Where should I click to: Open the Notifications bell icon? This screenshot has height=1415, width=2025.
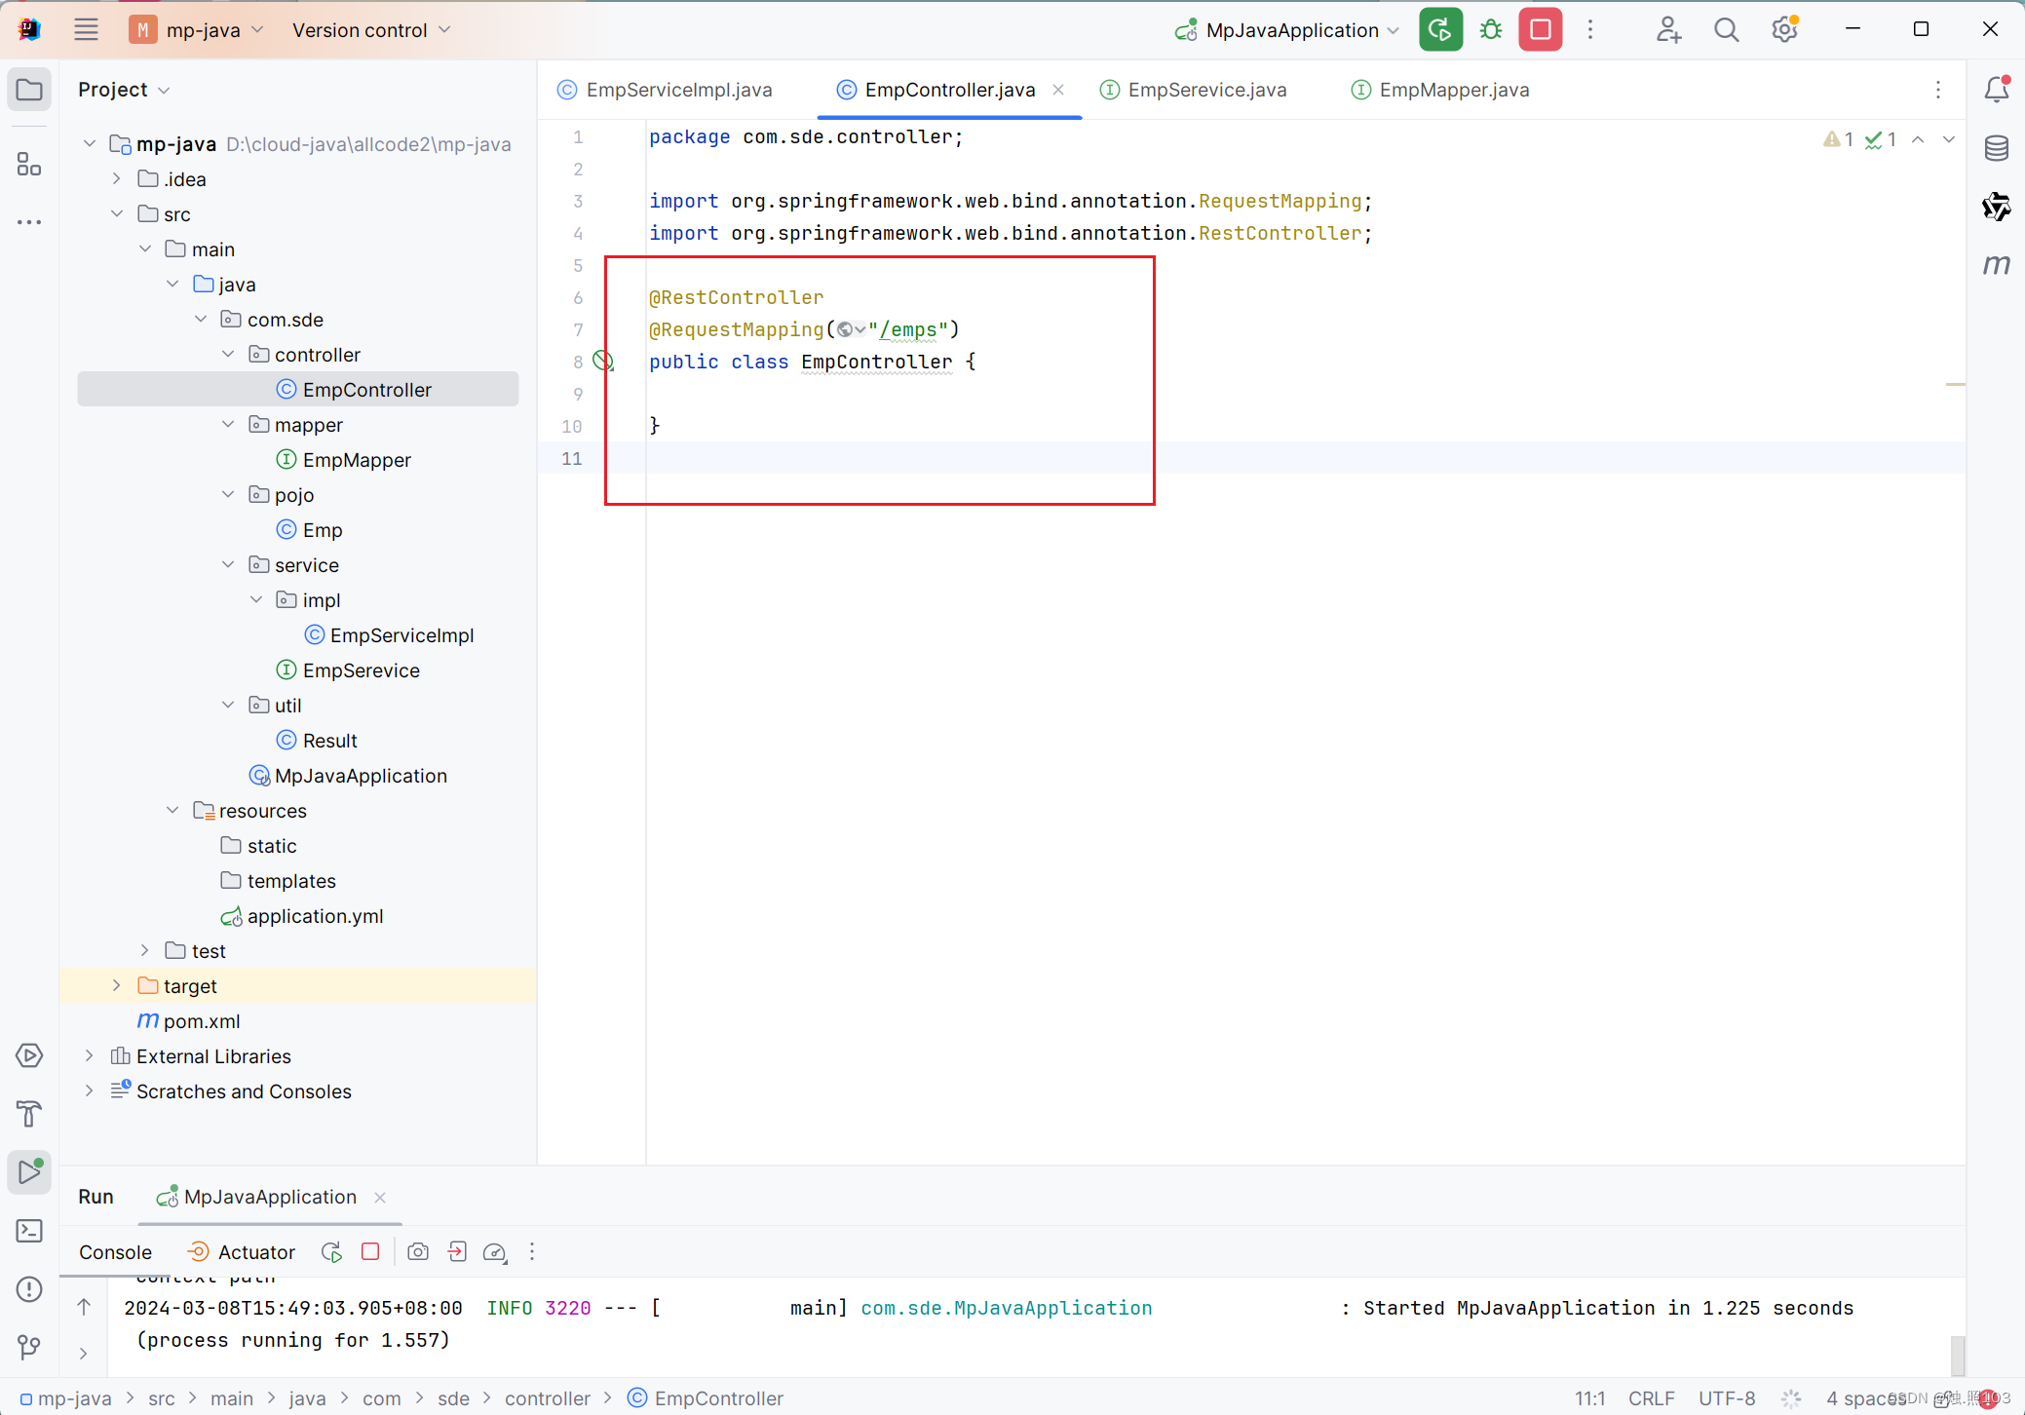[x=1996, y=90]
